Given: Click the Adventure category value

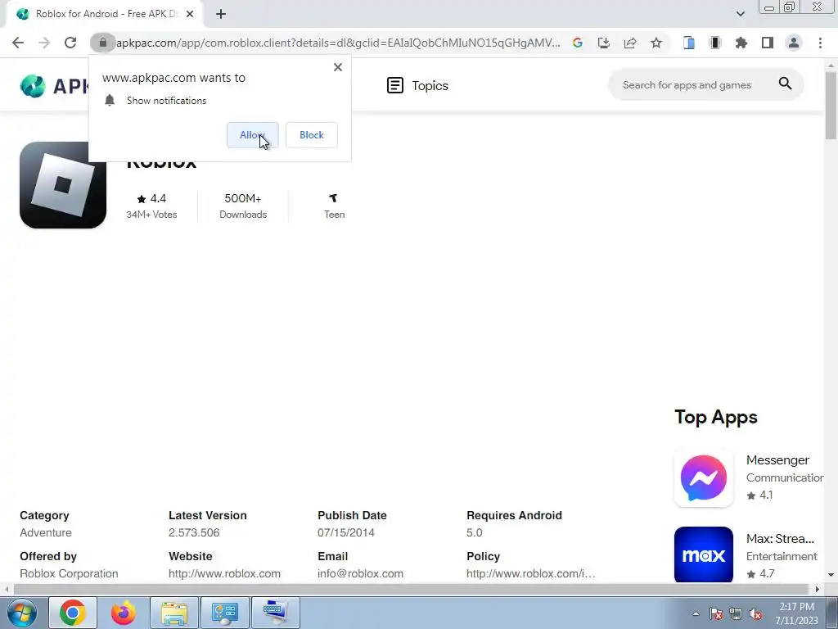Looking at the screenshot, I should (x=46, y=532).
